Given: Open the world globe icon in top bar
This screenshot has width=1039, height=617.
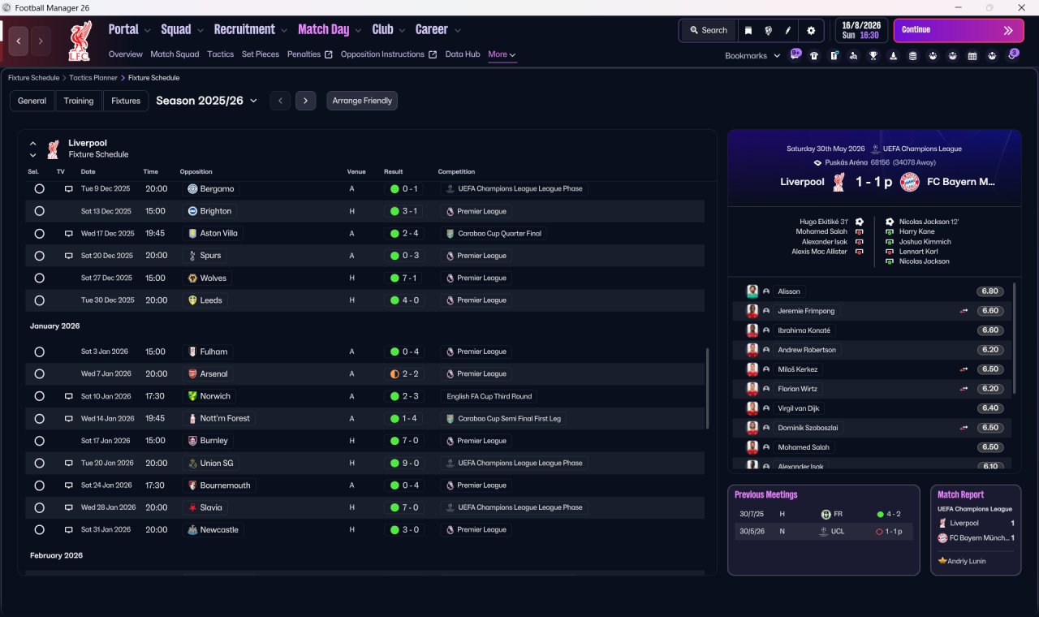Looking at the screenshot, I should point(768,30).
